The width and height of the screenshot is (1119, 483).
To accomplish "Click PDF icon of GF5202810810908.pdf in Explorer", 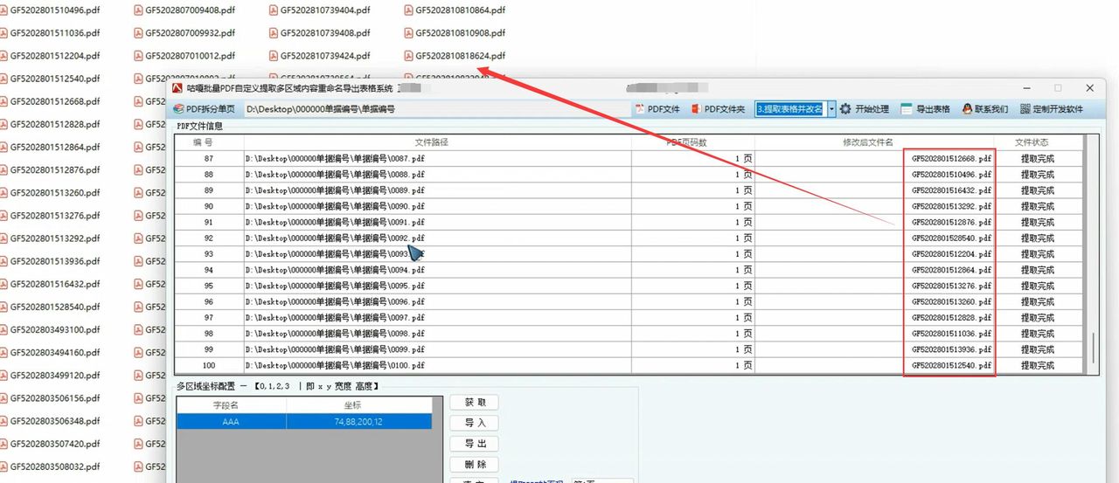I will [x=409, y=33].
